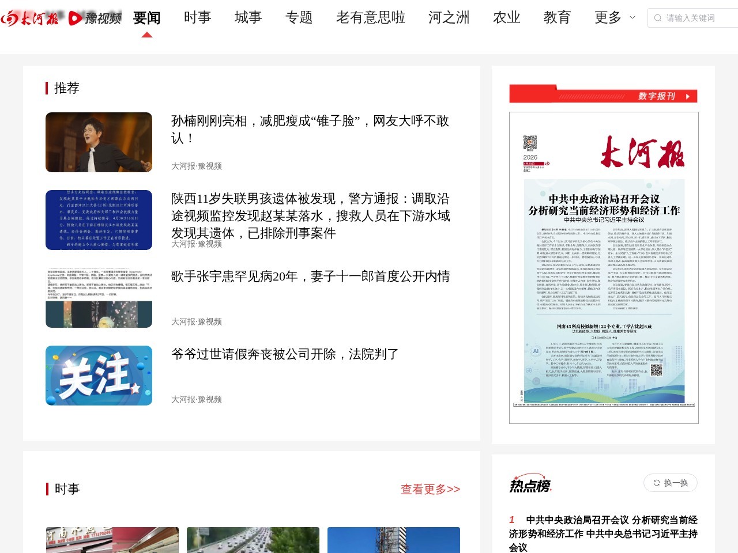Click the 推荐 section heading
The image size is (738, 553).
coord(66,88)
